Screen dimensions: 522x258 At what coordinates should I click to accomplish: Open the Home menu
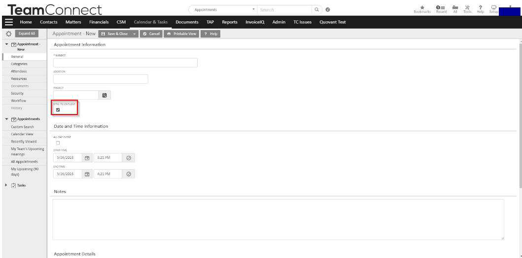tap(26, 22)
